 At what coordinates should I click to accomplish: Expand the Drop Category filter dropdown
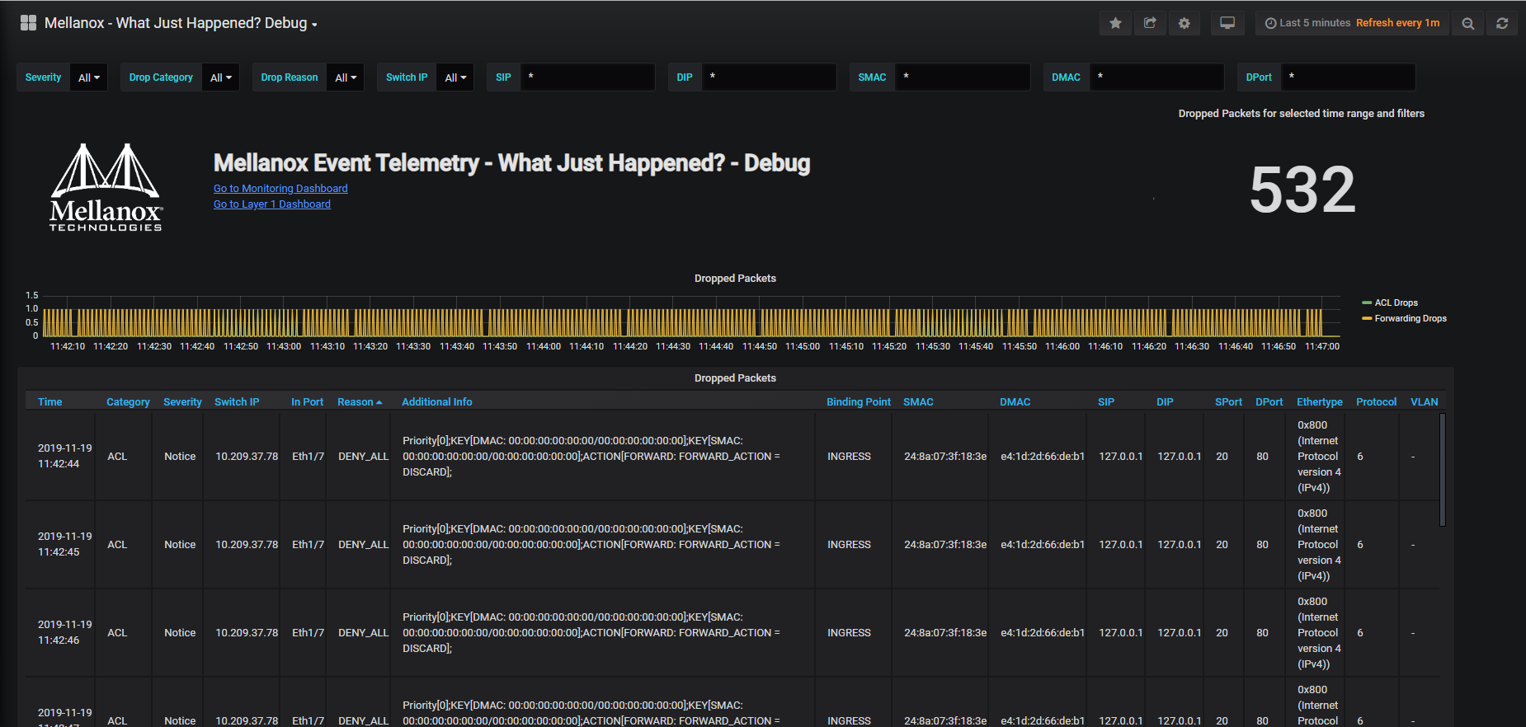[221, 77]
